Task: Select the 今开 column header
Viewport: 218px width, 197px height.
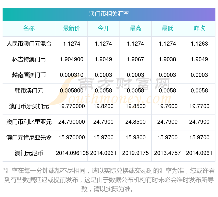Action: coord(103,28)
